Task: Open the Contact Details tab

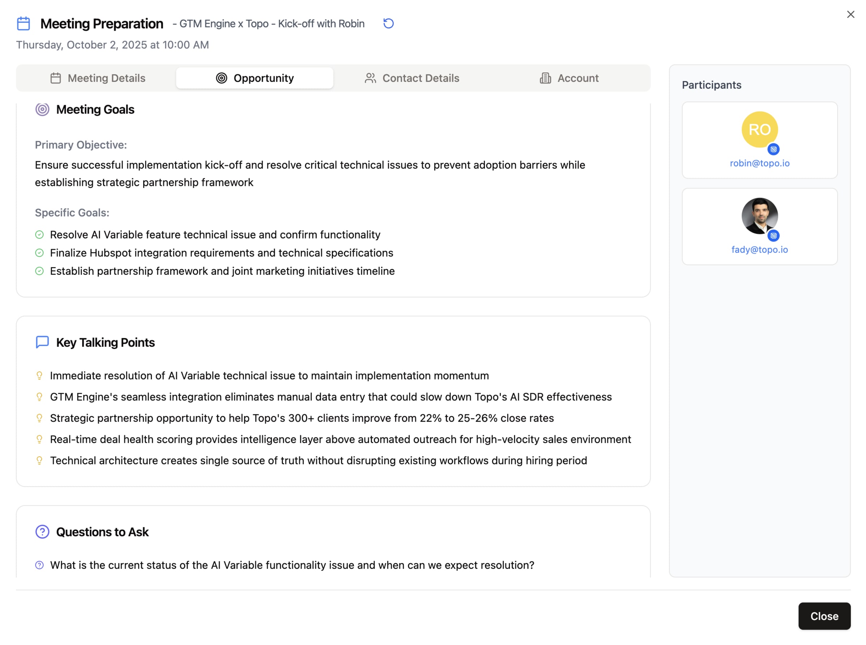Action: pos(412,78)
